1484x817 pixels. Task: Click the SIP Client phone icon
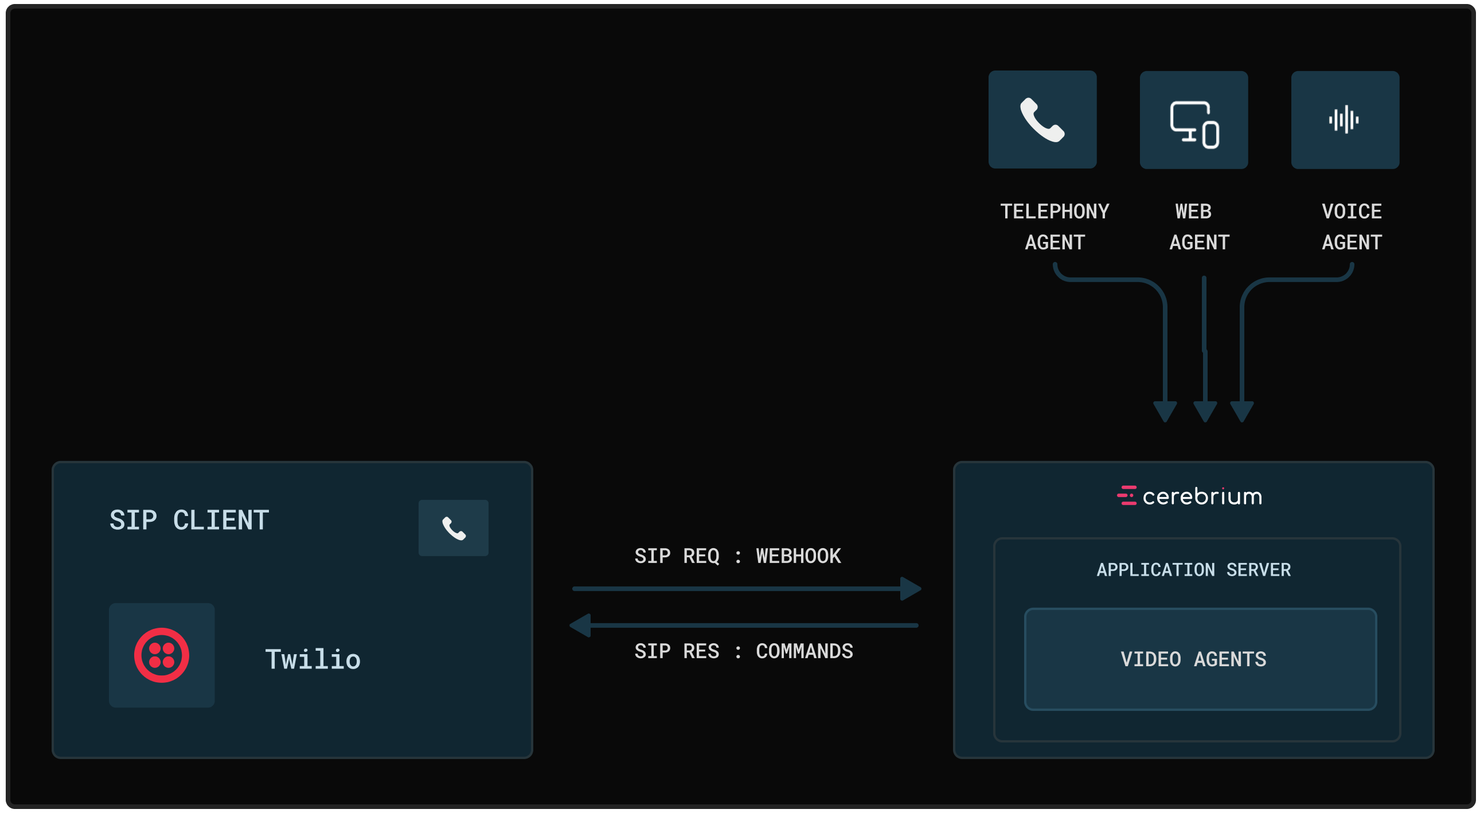point(454,528)
